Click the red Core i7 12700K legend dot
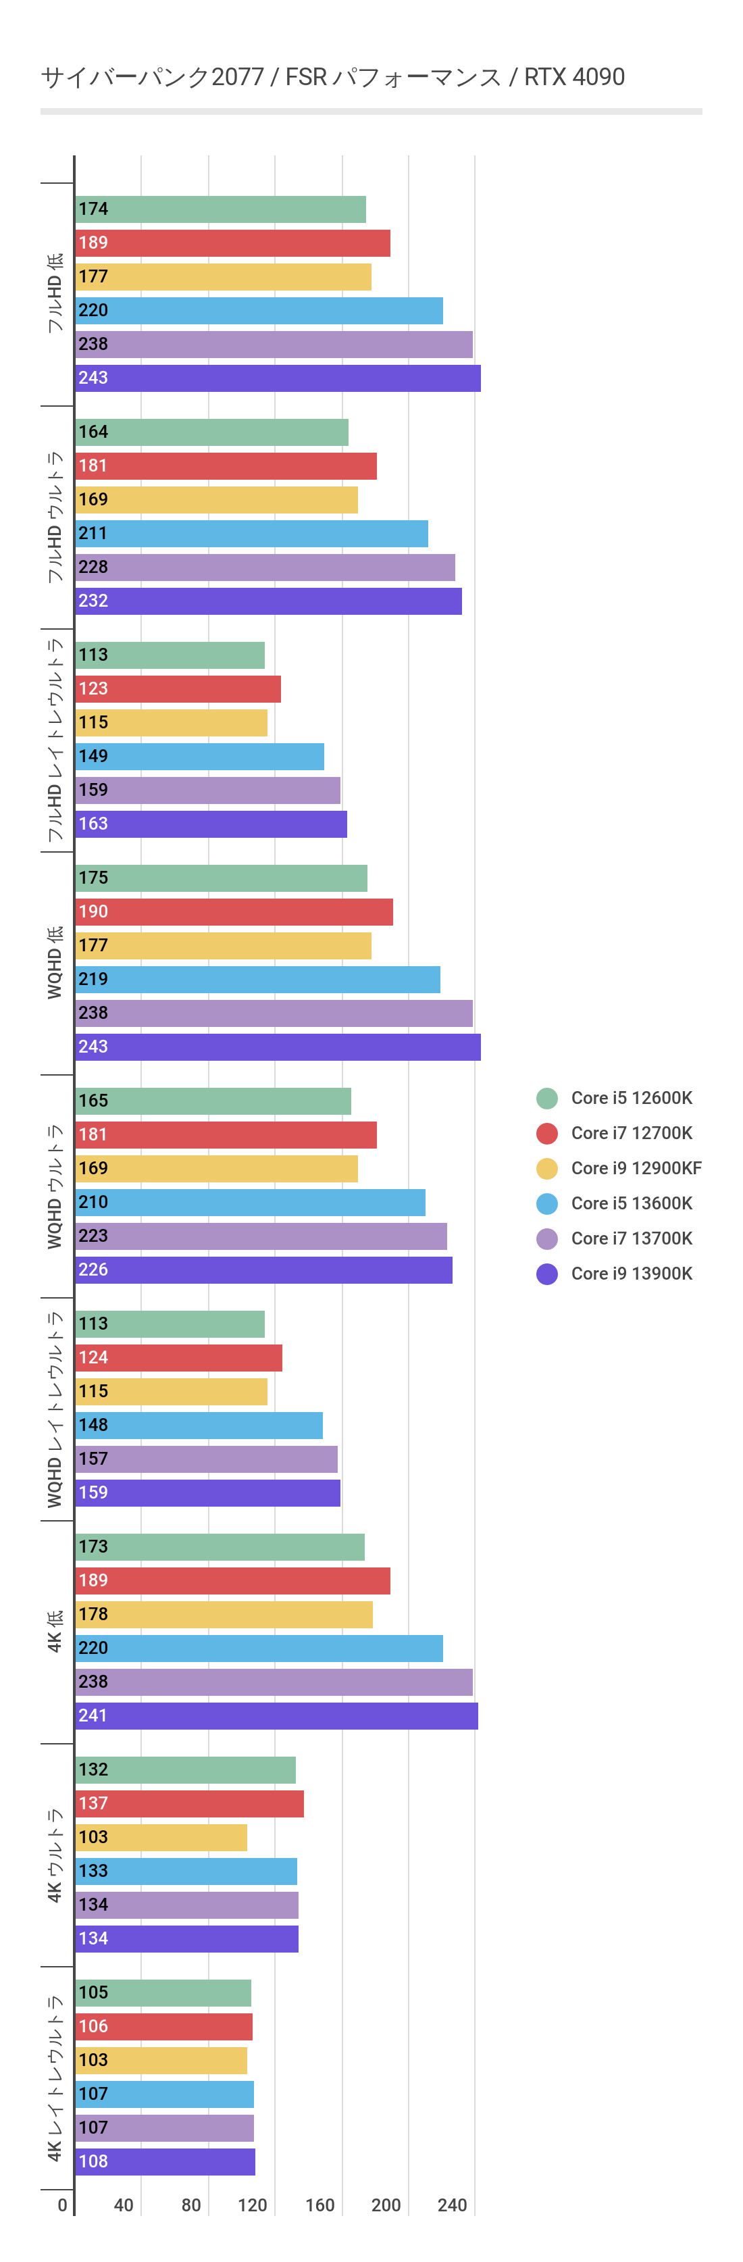The image size is (743, 2262). click(x=546, y=1133)
